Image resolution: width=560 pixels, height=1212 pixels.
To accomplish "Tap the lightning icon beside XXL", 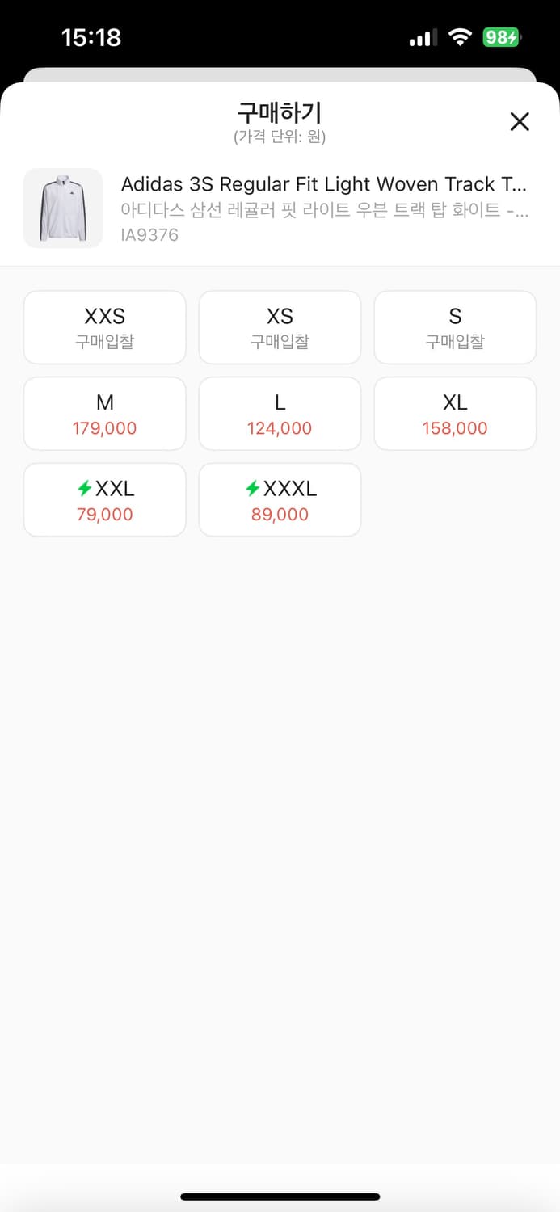I will (x=85, y=489).
